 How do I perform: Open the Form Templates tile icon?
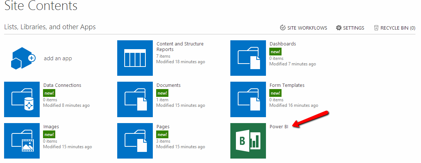pos(248,99)
